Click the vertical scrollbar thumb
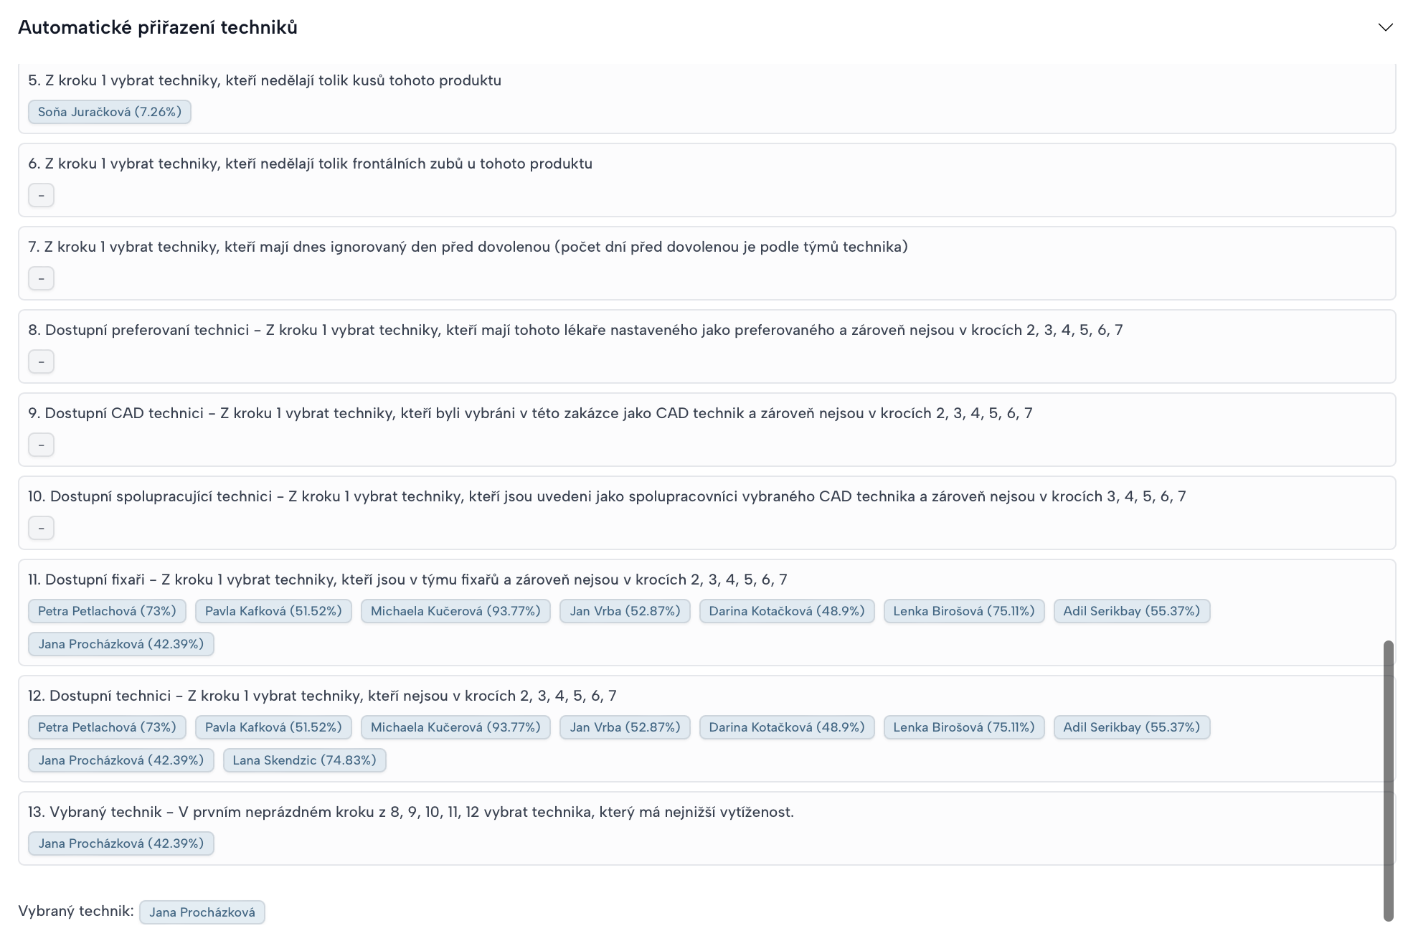This screenshot has height=941, width=1403. (x=1388, y=780)
